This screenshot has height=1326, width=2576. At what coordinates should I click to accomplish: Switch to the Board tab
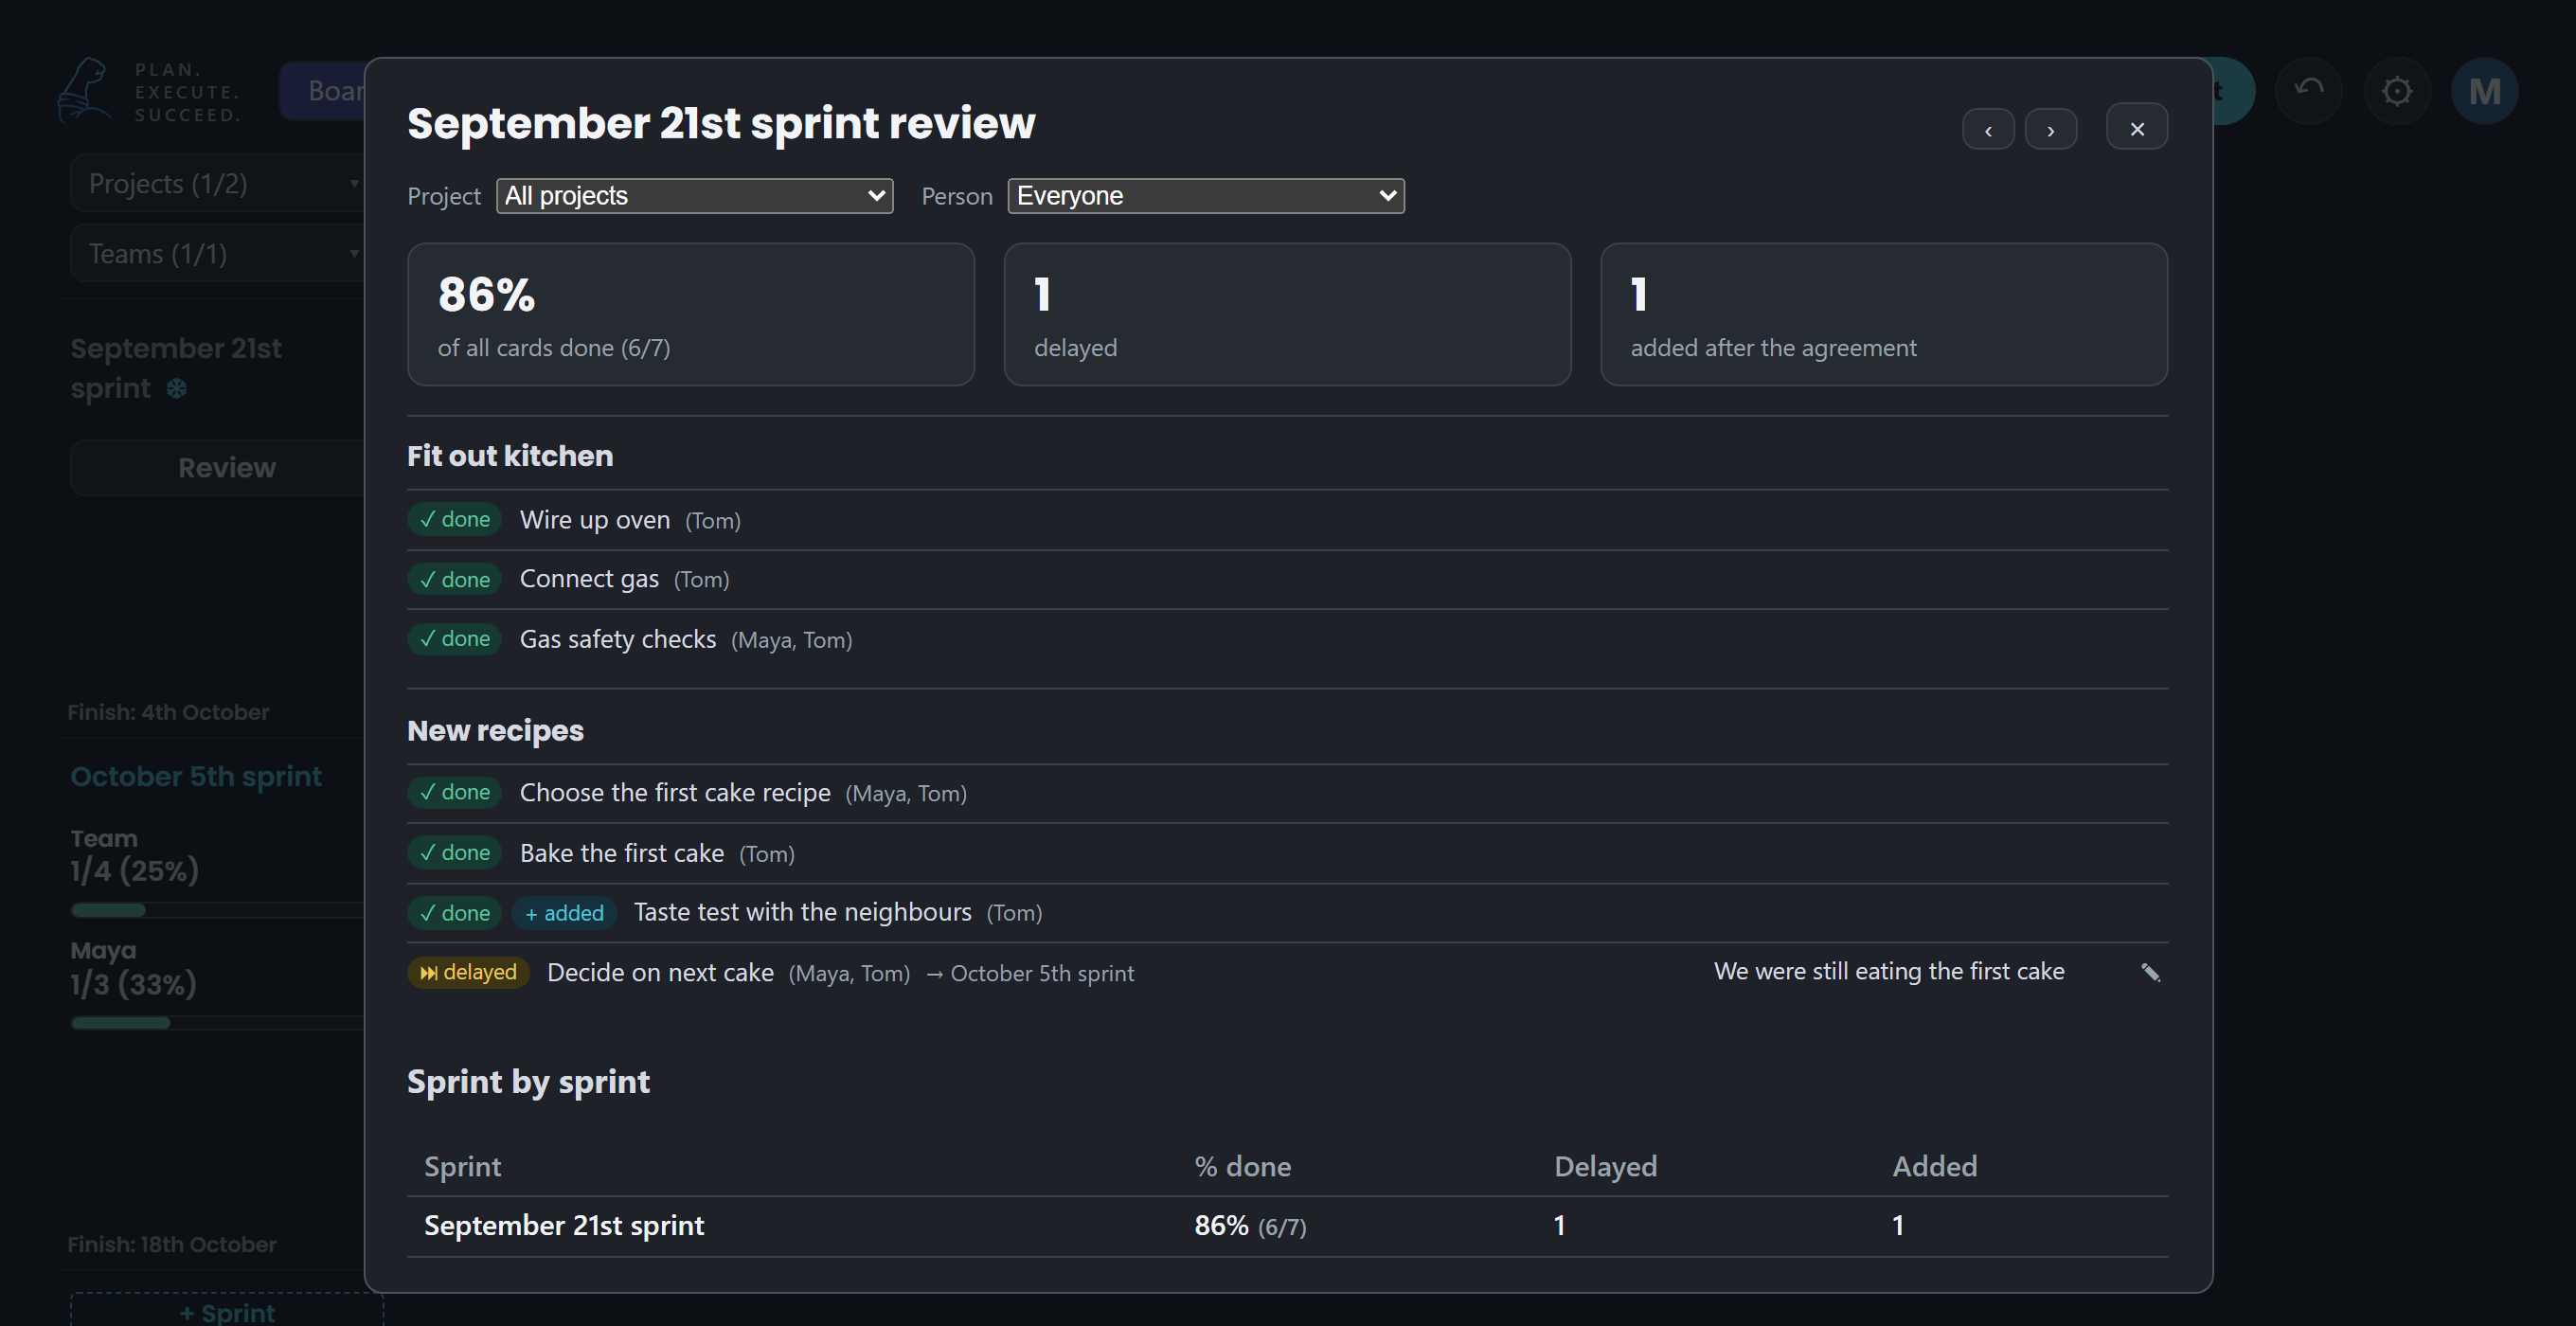pyautogui.click(x=324, y=91)
